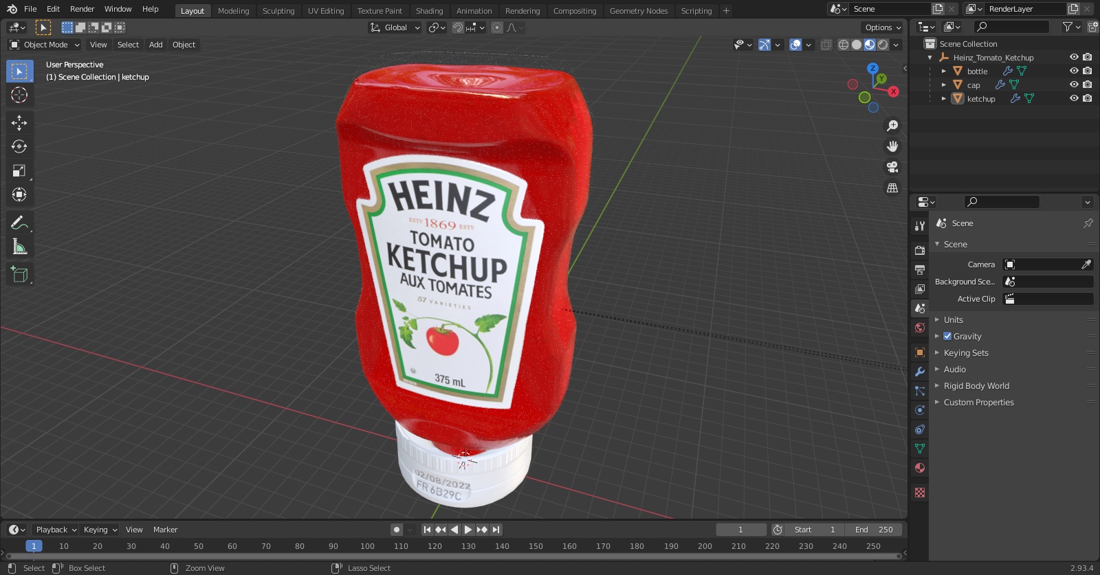1100x575 pixels.
Task: Hide the ketchup object in viewport
Action: [1074, 98]
